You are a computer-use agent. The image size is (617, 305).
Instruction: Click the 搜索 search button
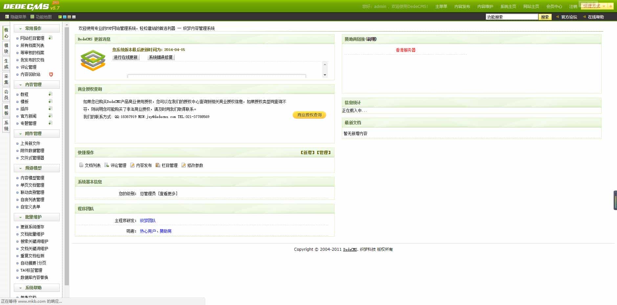click(545, 17)
